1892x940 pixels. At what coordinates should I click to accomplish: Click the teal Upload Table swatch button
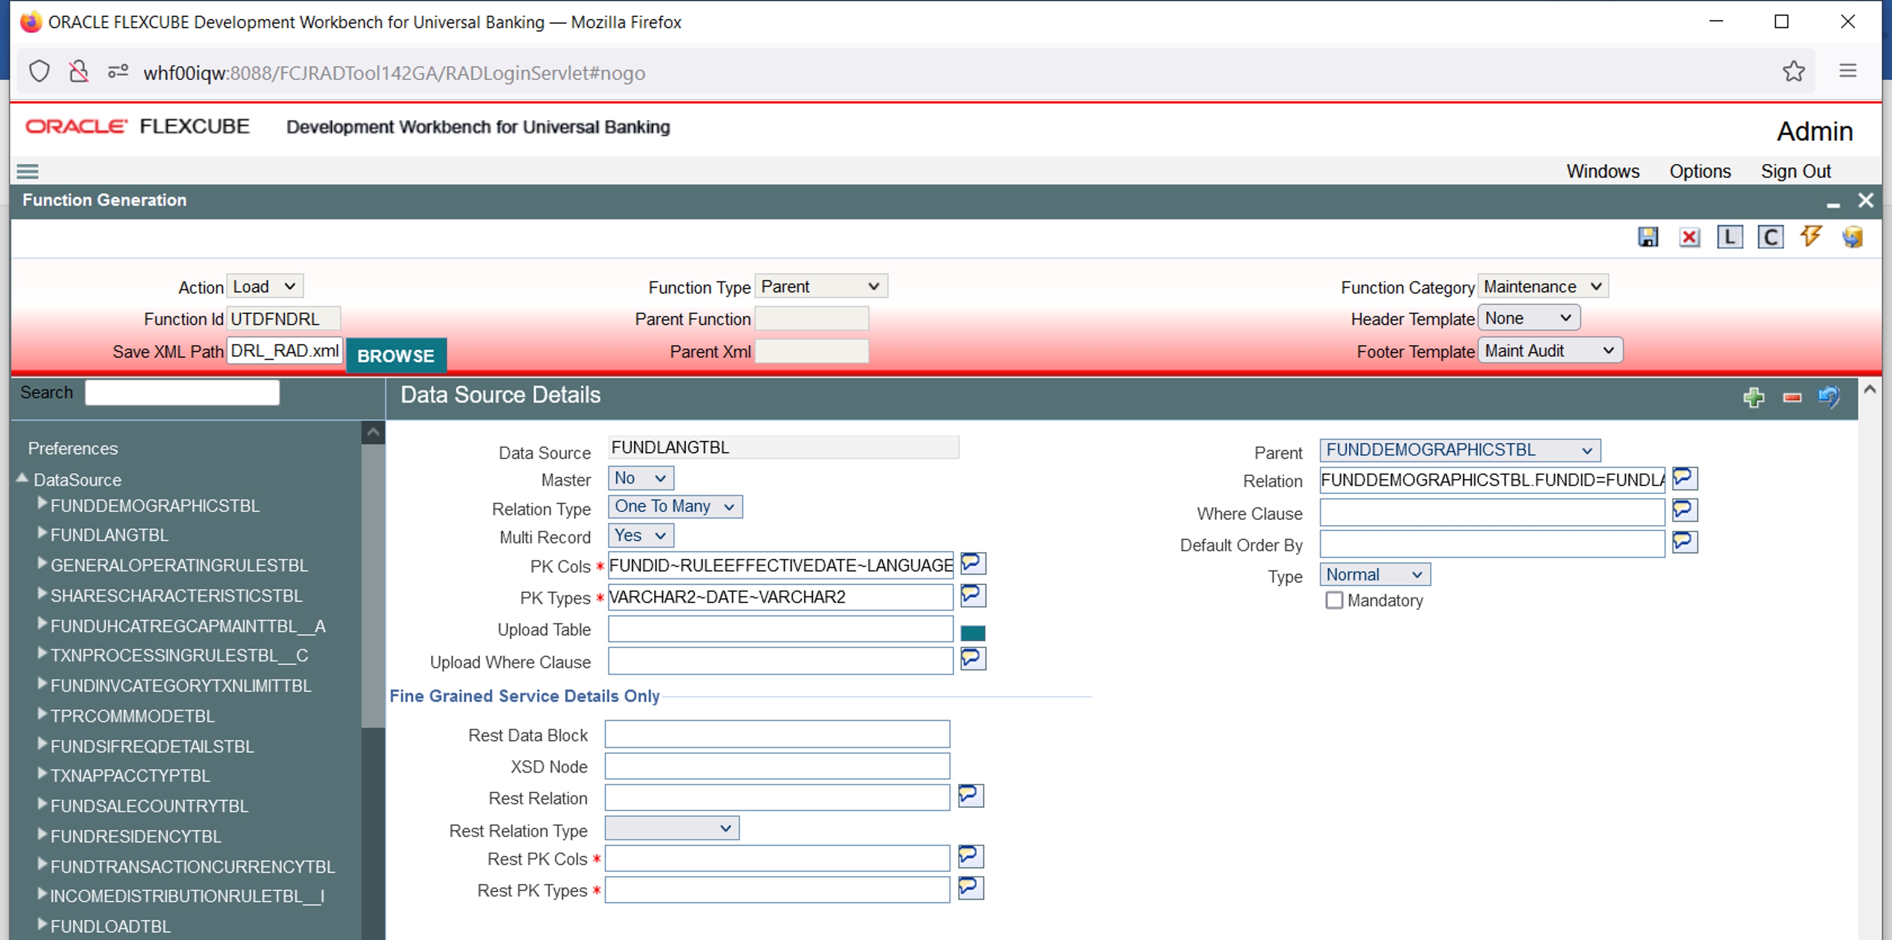(x=972, y=632)
